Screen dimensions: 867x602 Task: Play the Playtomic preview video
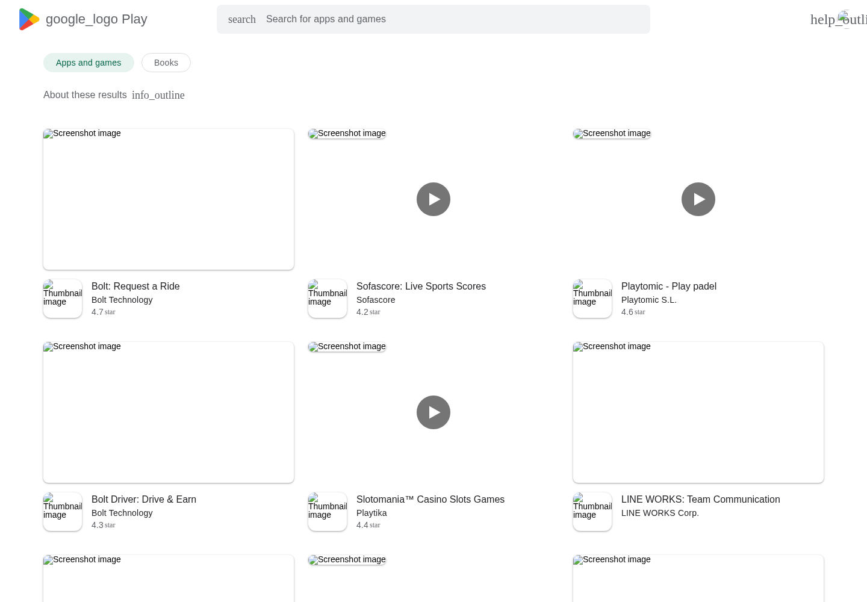698,199
